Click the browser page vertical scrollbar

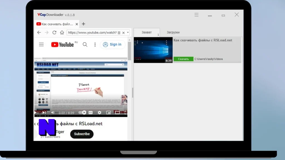coord(129,51)
